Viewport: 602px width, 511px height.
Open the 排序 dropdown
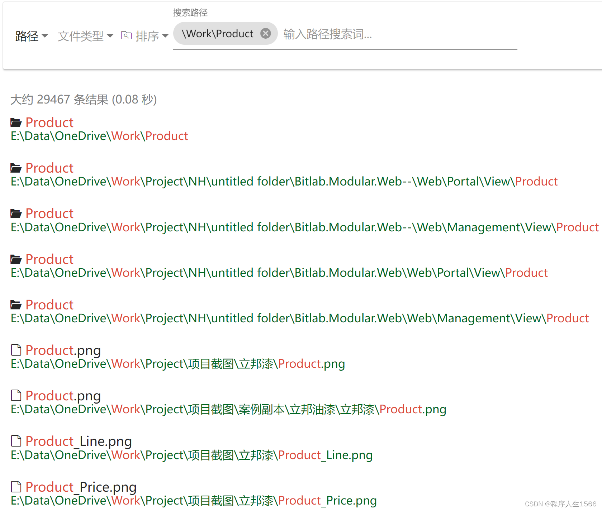coord(152,36)
